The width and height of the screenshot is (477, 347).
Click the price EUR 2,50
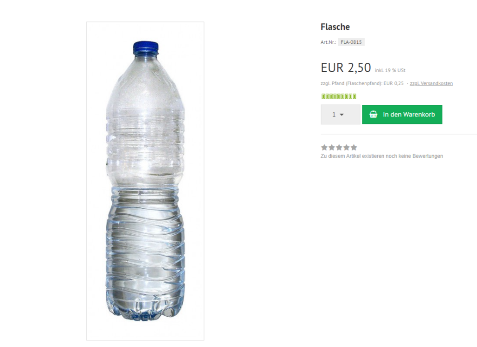coord(346,68)
